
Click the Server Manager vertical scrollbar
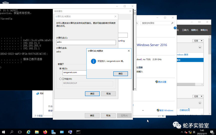click(210, 46)
